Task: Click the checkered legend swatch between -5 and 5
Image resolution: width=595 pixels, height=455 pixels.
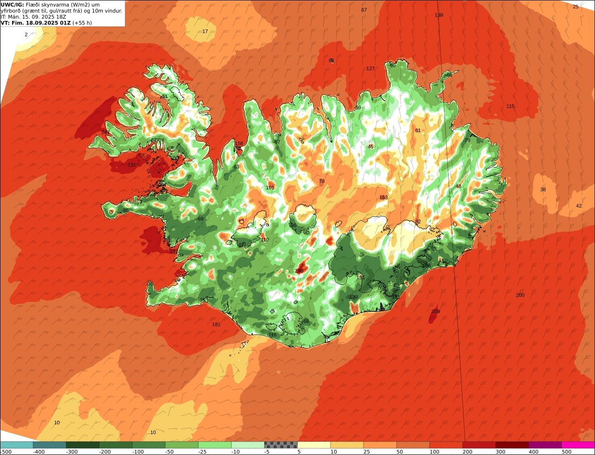Action: point(281,445)
